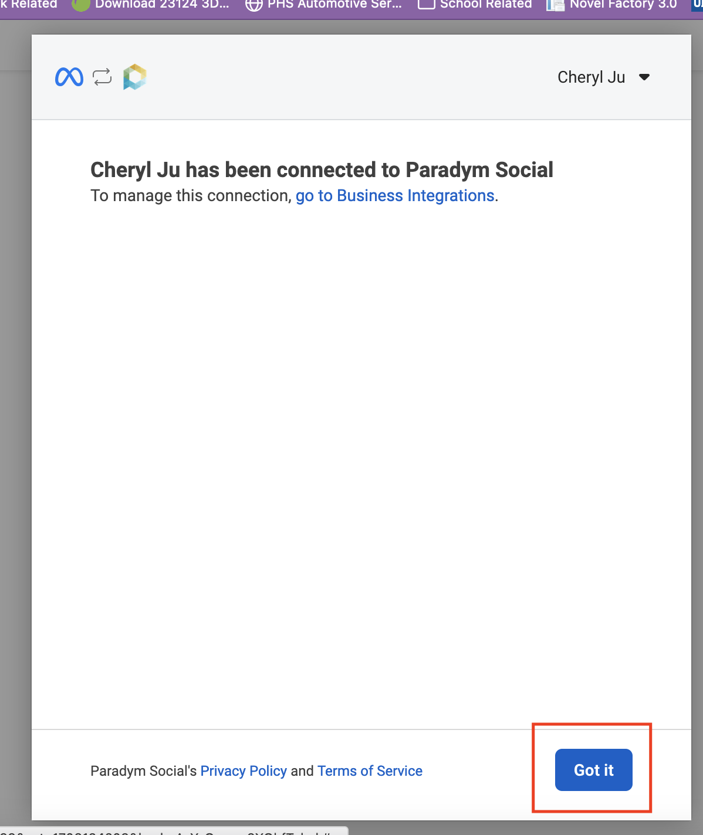Image resolution: width=703 pixels, height=835 pixels.
Task: Click the Meta logo icon
Action: [x=69, y=77]
